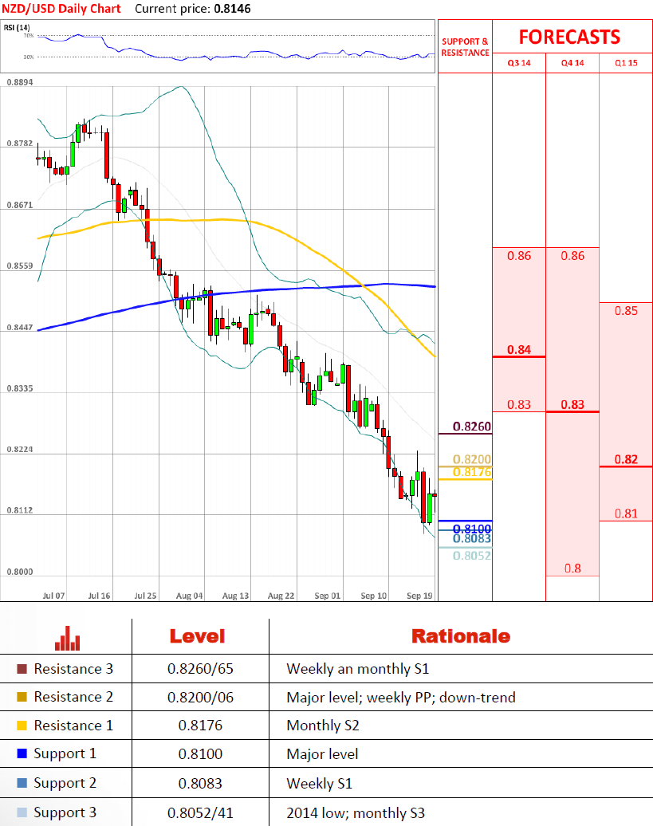The width and height of the screenshot is (653, 826).
Task: Click the 0.8447 price axis label
Action: 19,327
